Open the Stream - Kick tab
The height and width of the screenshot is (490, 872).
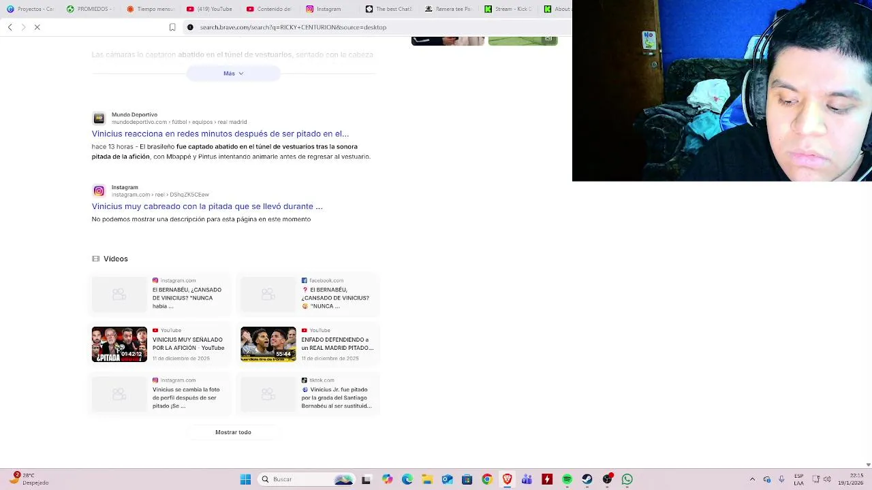click(509, 9)
